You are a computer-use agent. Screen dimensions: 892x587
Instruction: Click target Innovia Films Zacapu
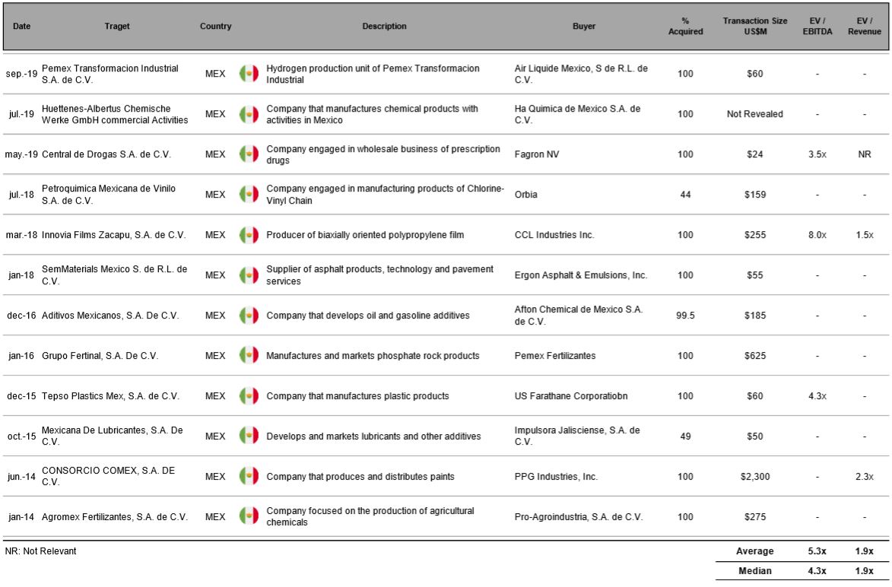pyautogui.click(x=114, y=235)
